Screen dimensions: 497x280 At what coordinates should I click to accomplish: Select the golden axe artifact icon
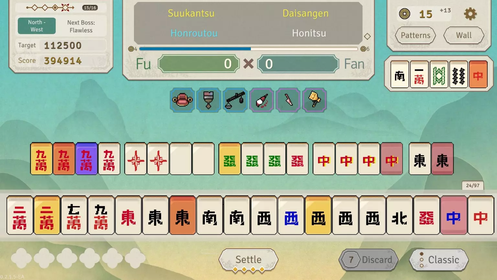coord(314,100)
